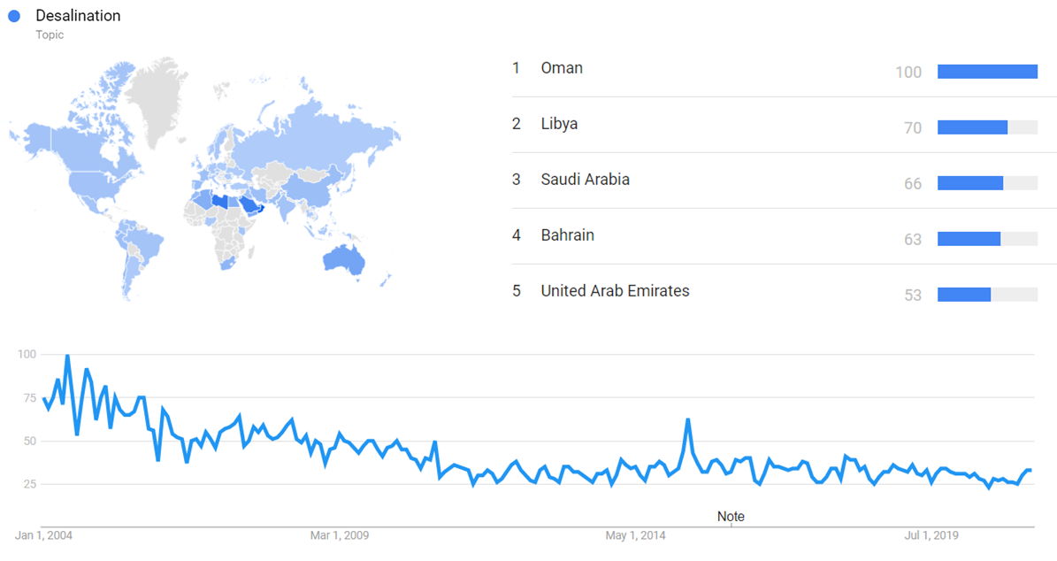The width and height of the screenshot is (1057, 561).
Task: Click Oman's full blue interest bar
Action: click(x=986, y=72)
